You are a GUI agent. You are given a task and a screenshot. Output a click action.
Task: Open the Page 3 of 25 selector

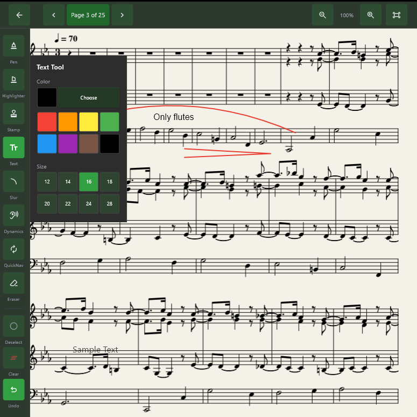[88, 15]
